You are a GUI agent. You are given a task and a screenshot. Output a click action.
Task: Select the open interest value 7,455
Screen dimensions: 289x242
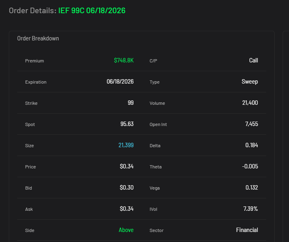[x=251, y=124]
